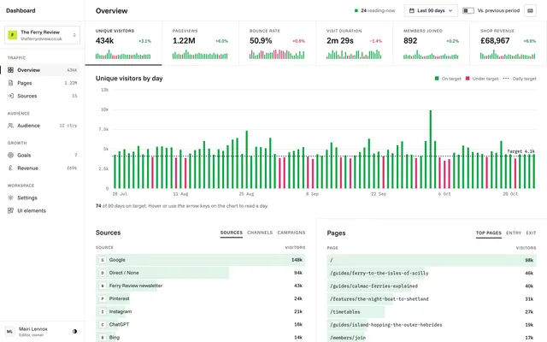Viewport: 547px width, 342px height.
Task: Open the Sources section link in sidebar
Action: (42, 96)
